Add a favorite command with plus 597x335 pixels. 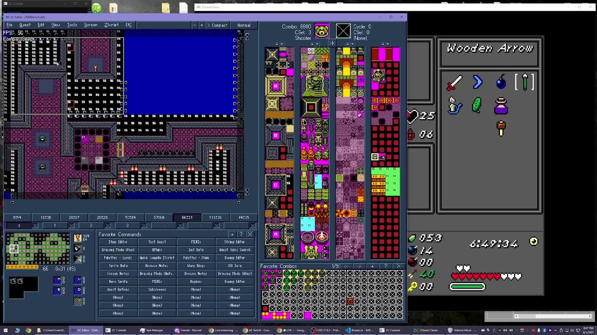pyautogui.click(x=232, y=234)
